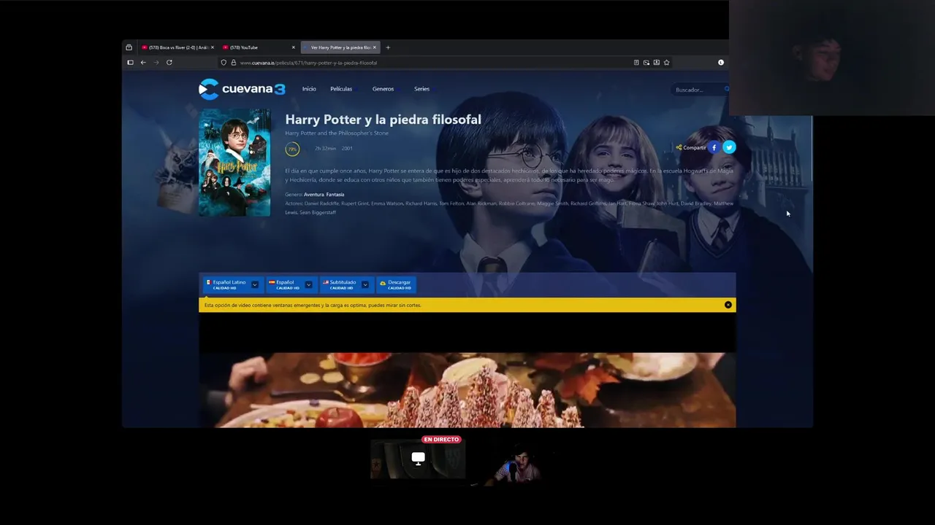Image resolution: width=935 pixels, height=525 pixels.
Task: Open the Series menu
Action: 421,89
